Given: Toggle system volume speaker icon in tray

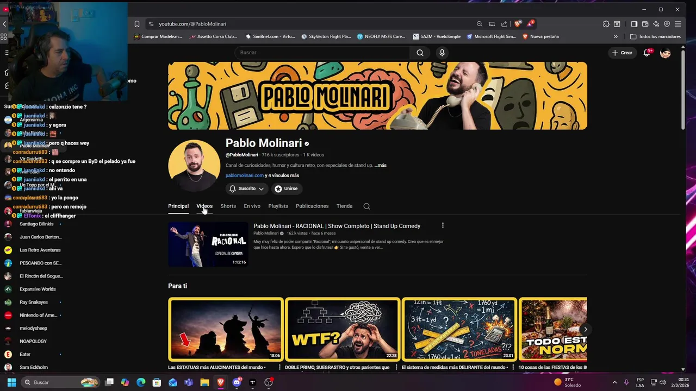Looking at the screenshot, I should click(x=662, y=382).
